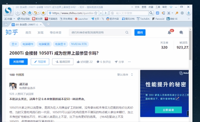This screenshot has height=122, width=200.
Task: Go back with the back arrow button
Action: [x=18, y=13]
